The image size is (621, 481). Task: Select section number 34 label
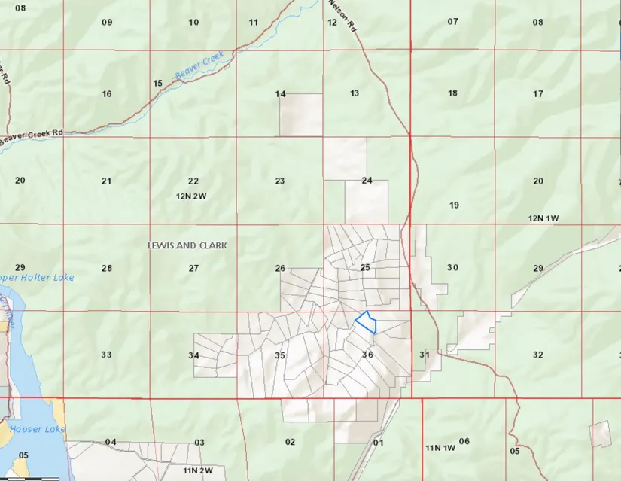pyautogui.click(x=193, y=355)
